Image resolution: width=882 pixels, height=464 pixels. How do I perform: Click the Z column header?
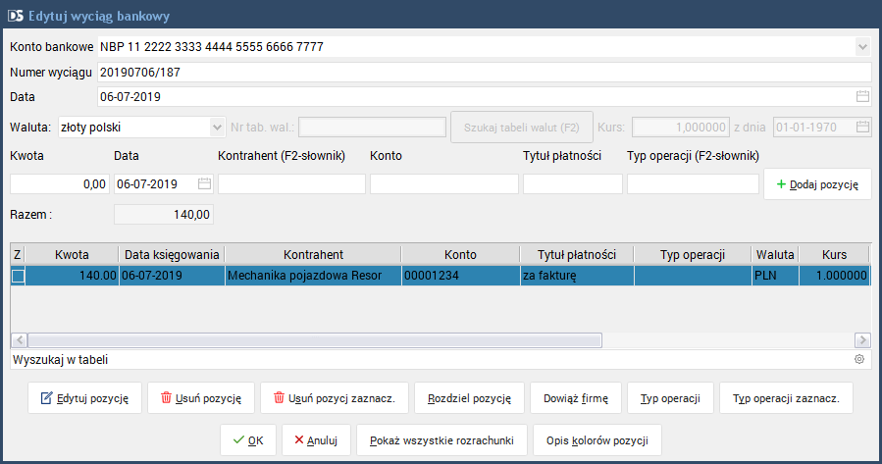[18, 255]
